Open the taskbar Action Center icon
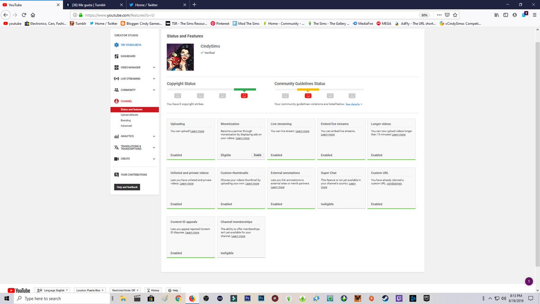Viewport: 540px width, 304px height. [531, 298]
